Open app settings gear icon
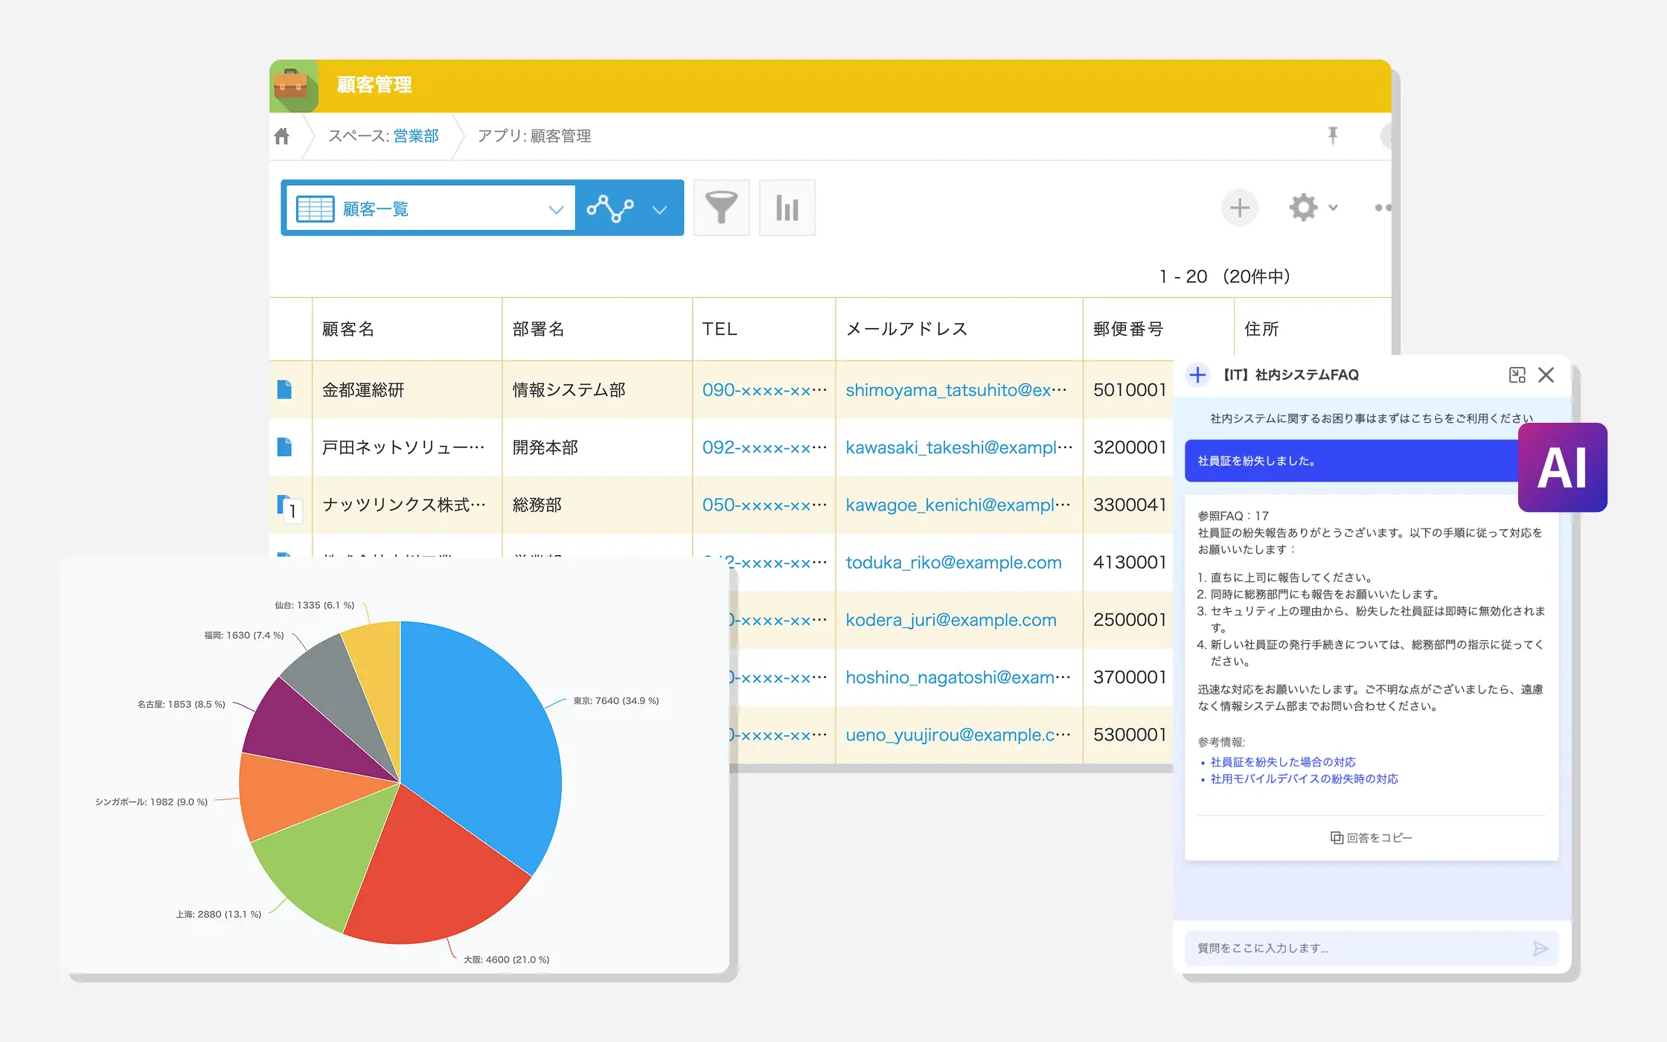 [1303, 208]
